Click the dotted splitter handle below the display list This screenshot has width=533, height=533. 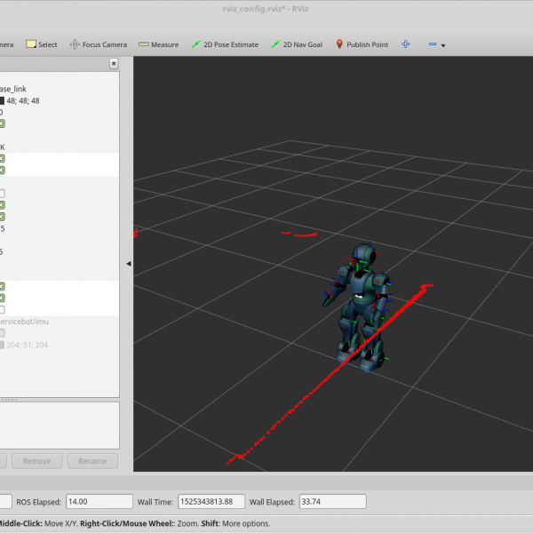coord(9,400)
